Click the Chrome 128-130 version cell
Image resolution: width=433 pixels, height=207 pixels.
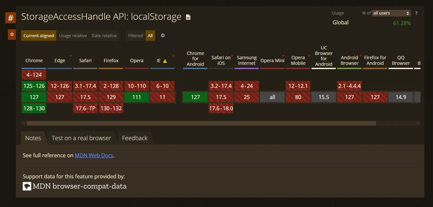[x=34, y=108]
